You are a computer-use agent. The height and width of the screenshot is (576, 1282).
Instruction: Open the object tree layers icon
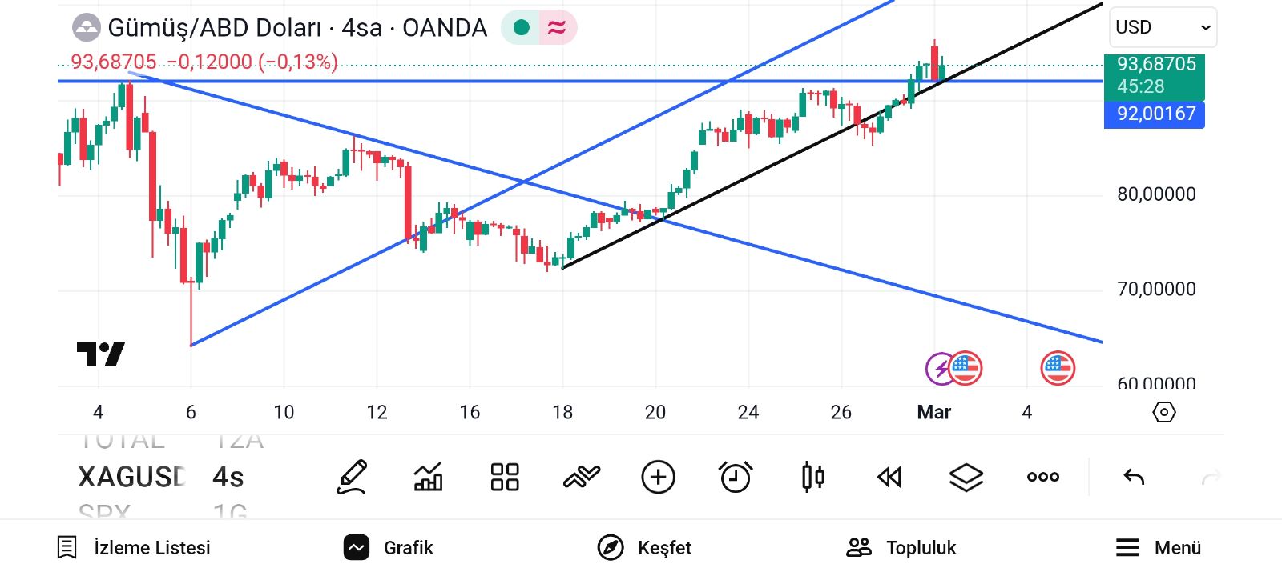pos(966,478)
